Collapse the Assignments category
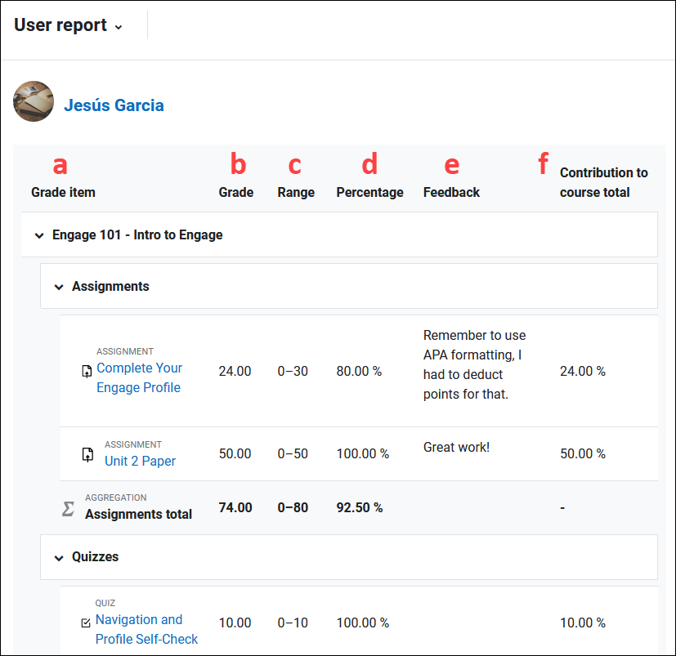Viewport: 676px width, 656px height. click(59, 286)
